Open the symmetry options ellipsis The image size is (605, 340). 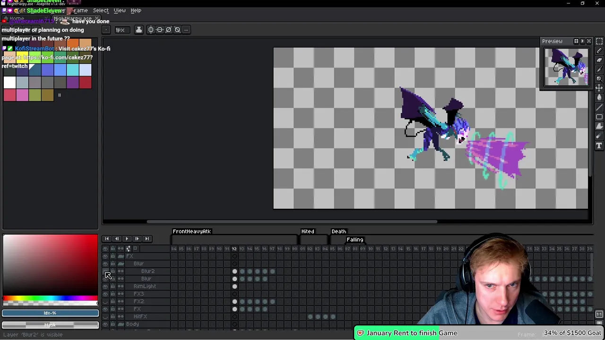pyautogui.click(x=186, y=30)
